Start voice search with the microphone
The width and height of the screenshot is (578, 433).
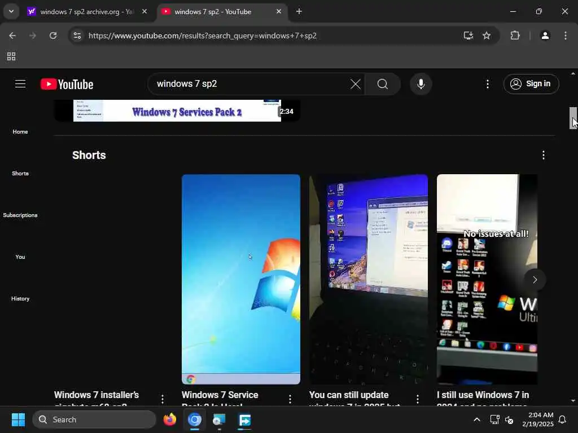(x=421, y=84)
